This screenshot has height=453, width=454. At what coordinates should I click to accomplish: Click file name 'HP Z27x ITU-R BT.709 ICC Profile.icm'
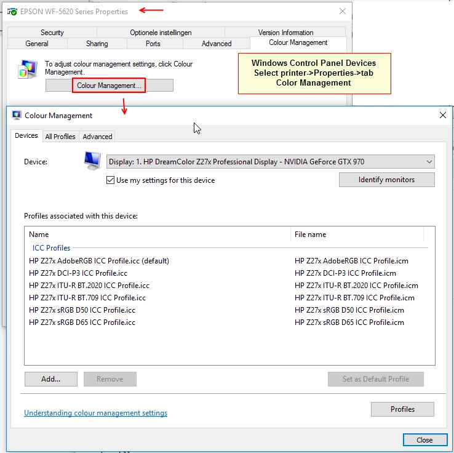[354, 298]
